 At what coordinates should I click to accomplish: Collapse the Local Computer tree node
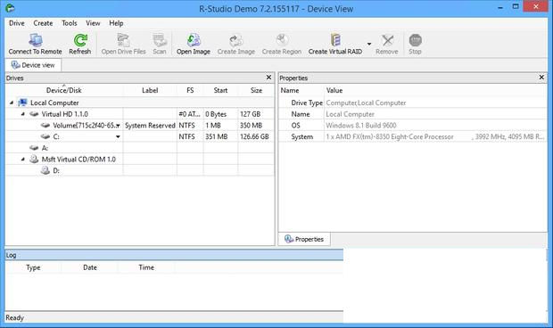tap(12, 102)
